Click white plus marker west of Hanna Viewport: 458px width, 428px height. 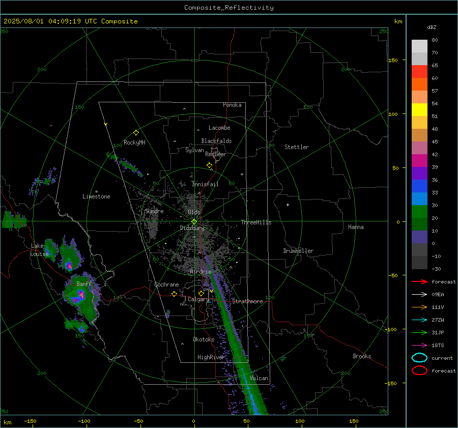288,205
